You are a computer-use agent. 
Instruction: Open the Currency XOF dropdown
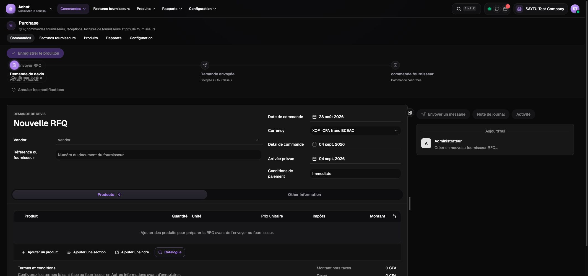(355, 131)
